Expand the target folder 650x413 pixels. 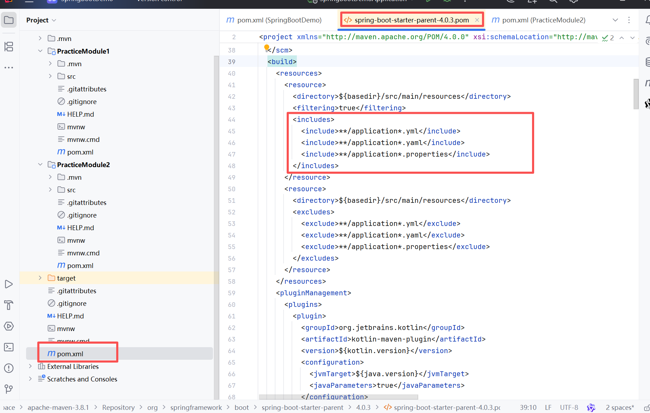(40, 278)
